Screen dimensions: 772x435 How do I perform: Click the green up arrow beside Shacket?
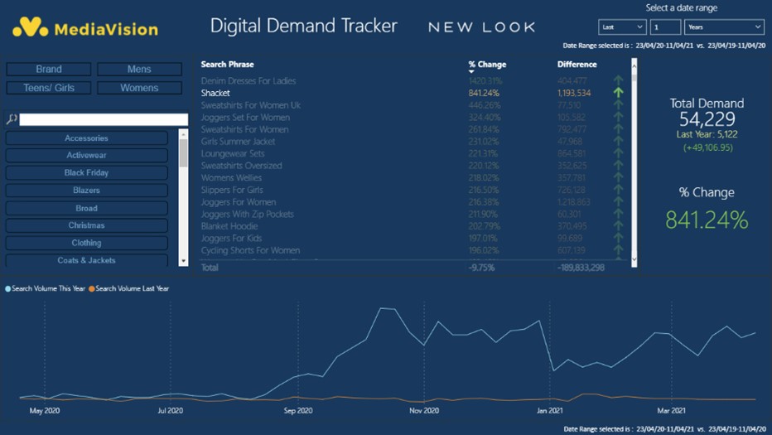[618, 93]
